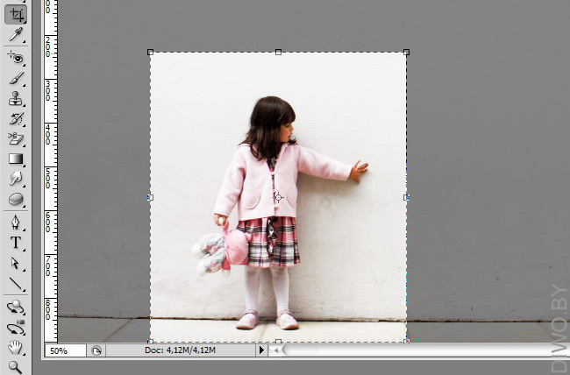The width and height of the screenshot is (570, 375).
Task: Click the 50% zoom level field
Action: coord(65,350)
